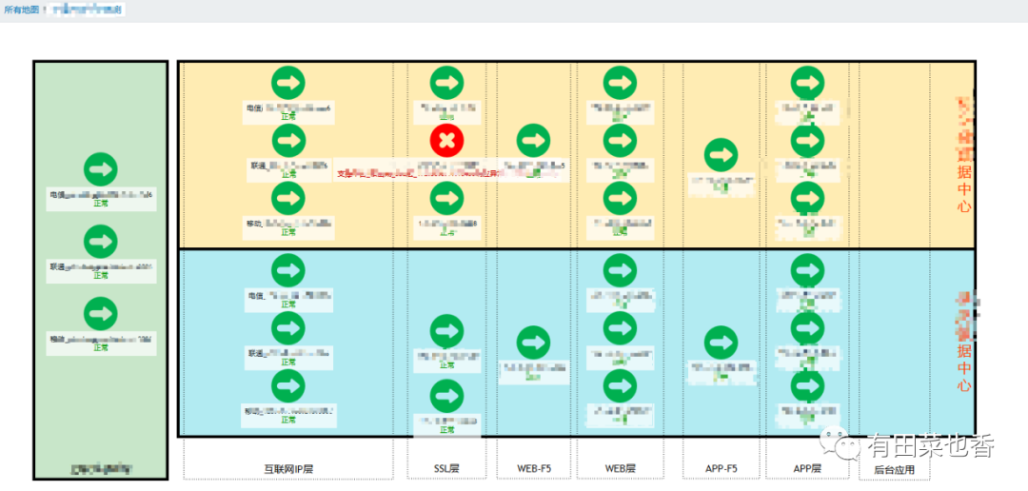The height and width of the screenshot is (491, 1028).
Task: Select the WEB-F5 arrow node in blue zone
Action: pos(534,343)
